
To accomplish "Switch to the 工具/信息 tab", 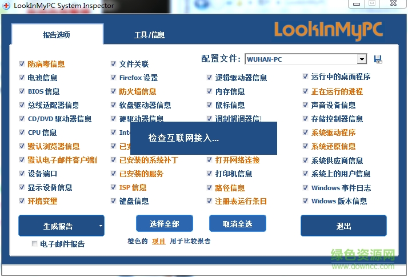I will pyautogui.click(x=149, y=35).
